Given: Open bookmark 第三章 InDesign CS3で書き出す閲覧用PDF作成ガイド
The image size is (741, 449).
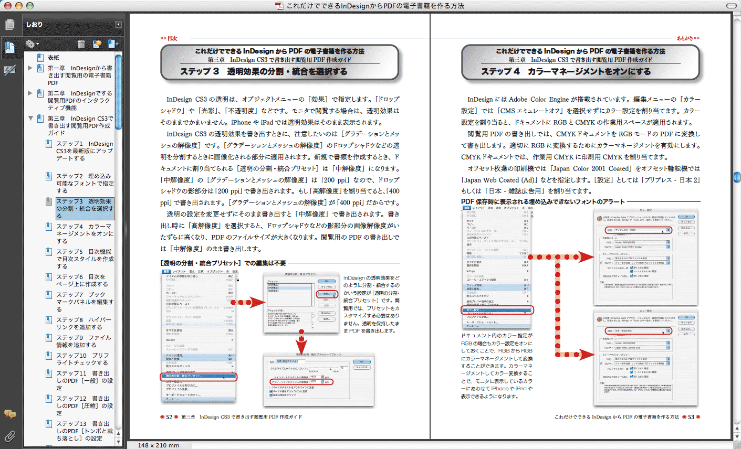Looking at the screenshot, I should [80, 126].
